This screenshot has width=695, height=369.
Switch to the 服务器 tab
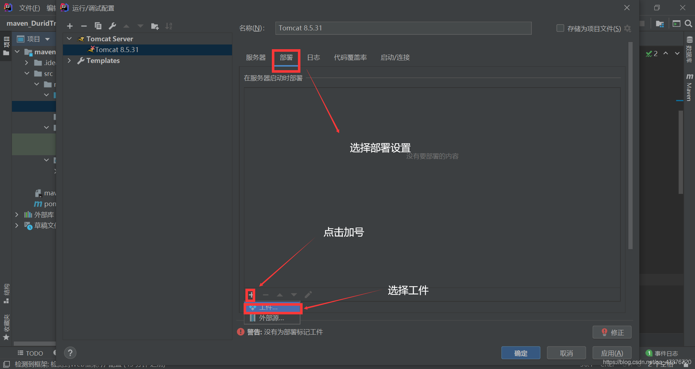click(x=256, y=58)
